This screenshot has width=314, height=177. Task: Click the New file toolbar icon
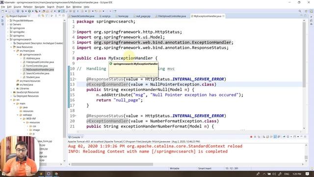2,11
